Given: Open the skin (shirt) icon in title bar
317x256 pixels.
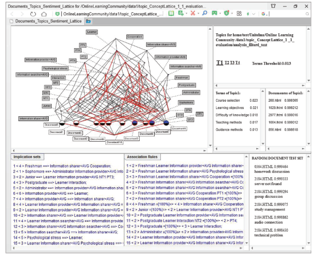Looking at the screenshot, I should tap(273, 6).
